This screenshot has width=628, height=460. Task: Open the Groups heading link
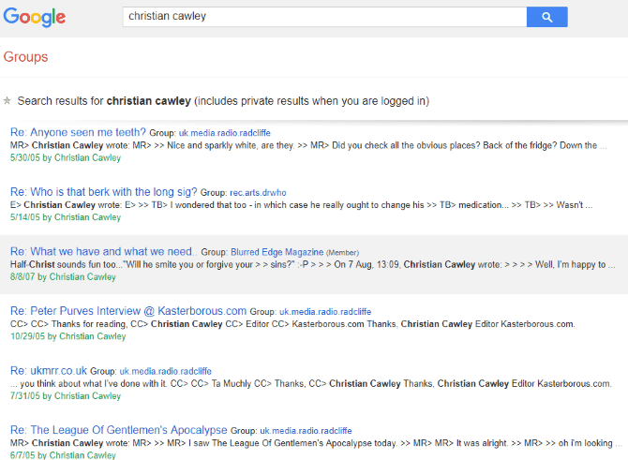[x=25, y=57]
